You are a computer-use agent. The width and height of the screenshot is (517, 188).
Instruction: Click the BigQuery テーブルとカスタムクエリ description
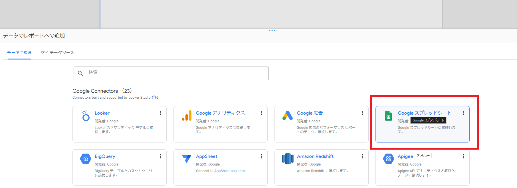click(x=124, y=173)
